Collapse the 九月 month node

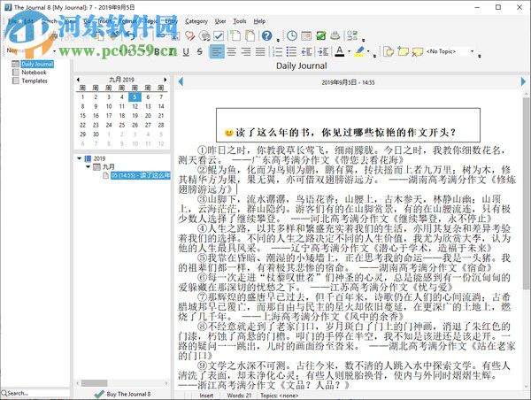[x=88, y=166]
